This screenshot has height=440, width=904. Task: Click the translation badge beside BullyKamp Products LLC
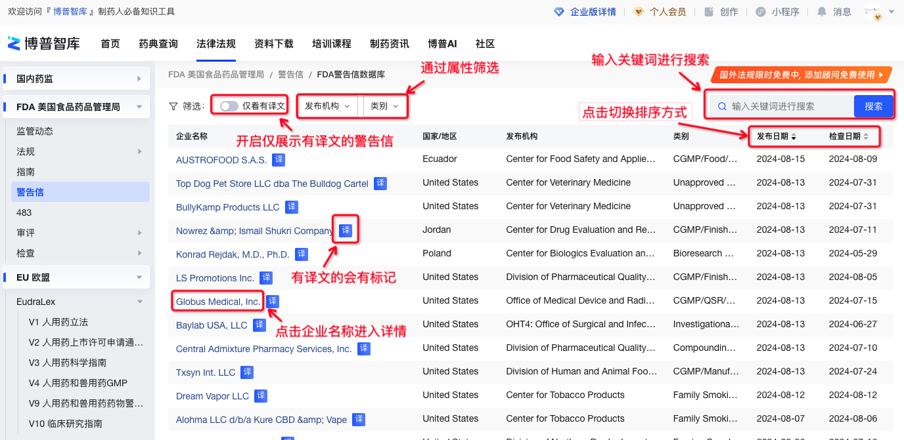tap(292, 207)
